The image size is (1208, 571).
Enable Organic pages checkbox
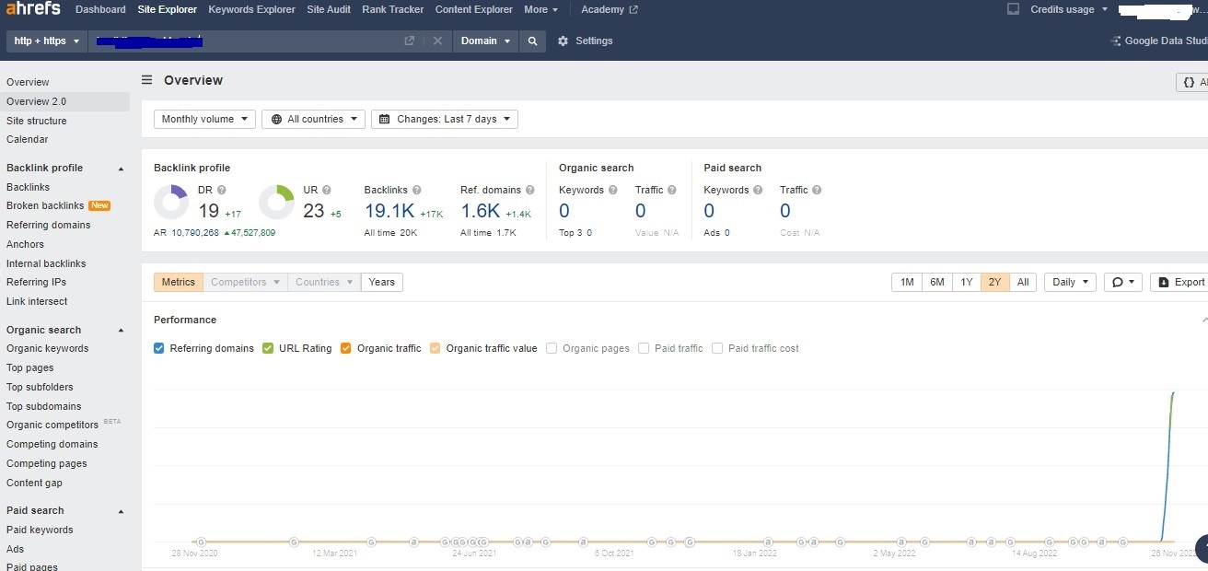point(552,348)
